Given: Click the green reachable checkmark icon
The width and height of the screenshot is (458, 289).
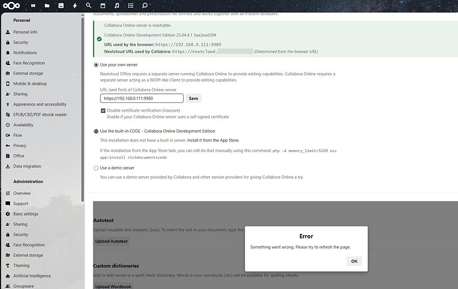Looking at the screenshot, I should [100, 39].
